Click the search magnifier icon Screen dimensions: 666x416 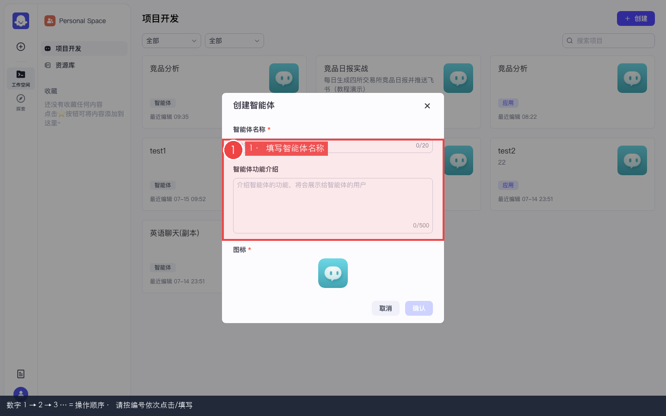pos(570,41)
